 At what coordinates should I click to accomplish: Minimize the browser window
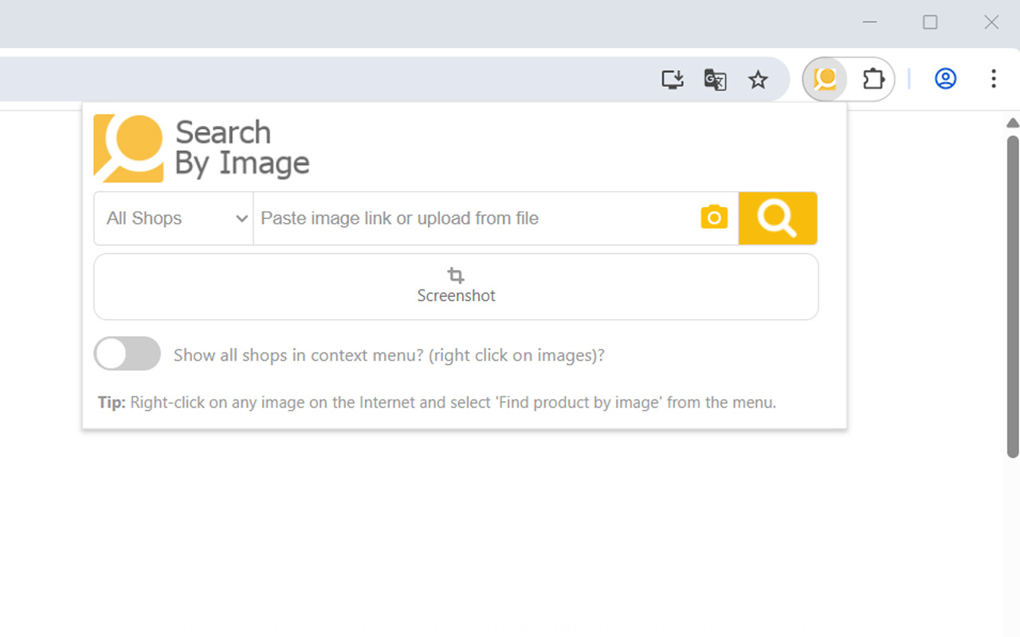click(x=869, y=22)
